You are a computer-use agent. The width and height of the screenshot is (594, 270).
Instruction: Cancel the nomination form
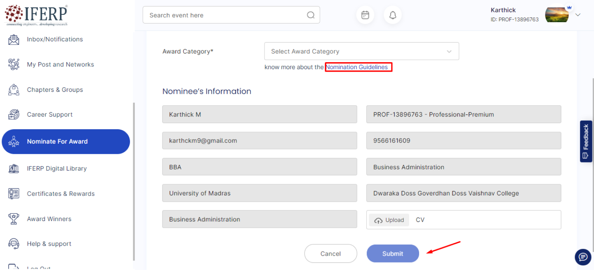tap(330, 254)
